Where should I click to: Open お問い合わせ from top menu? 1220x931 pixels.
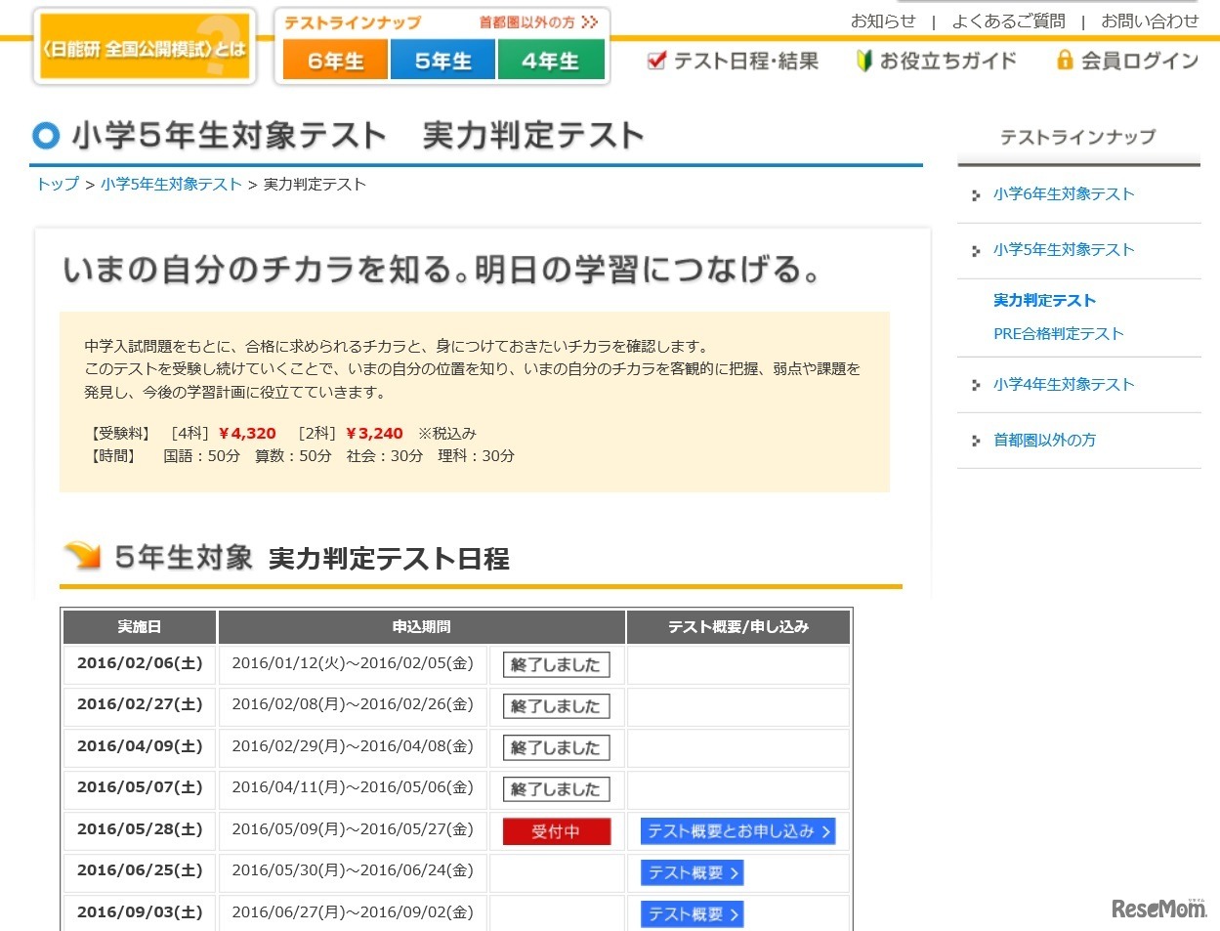pos(1151,20)
